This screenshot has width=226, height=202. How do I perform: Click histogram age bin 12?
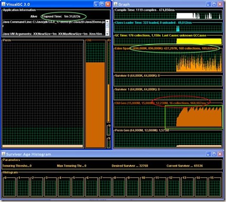coord(174,187)
